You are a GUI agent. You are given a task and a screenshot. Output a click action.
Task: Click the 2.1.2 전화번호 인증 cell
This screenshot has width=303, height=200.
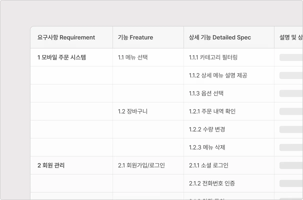tap(212, 183)
